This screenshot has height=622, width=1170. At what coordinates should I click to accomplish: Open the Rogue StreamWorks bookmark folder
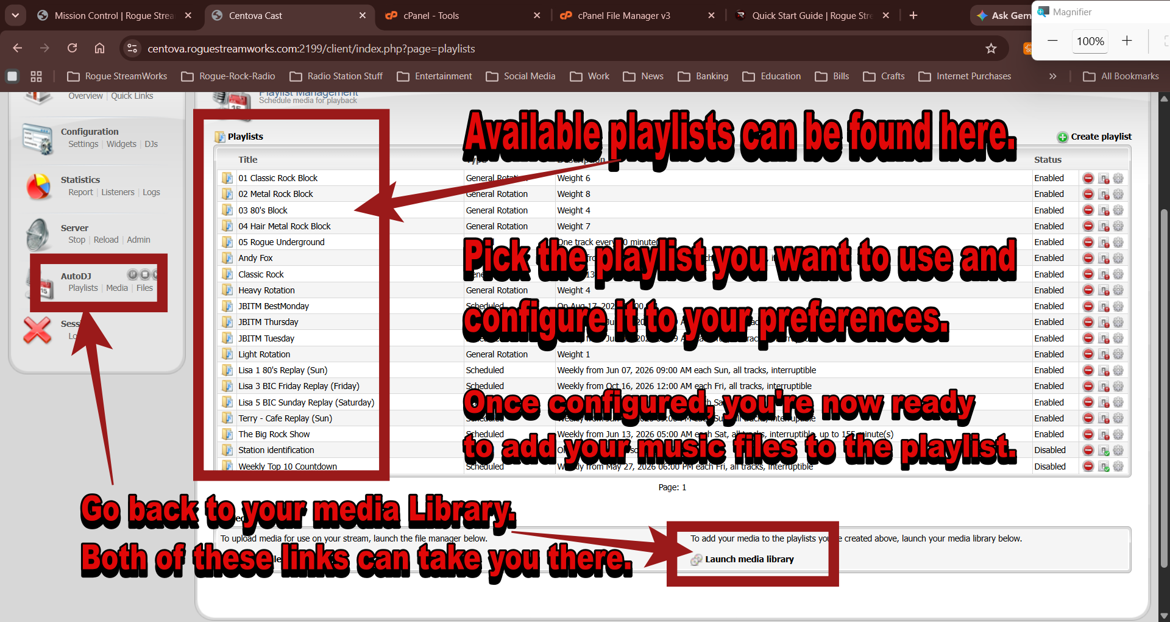(x=117, y=76)
